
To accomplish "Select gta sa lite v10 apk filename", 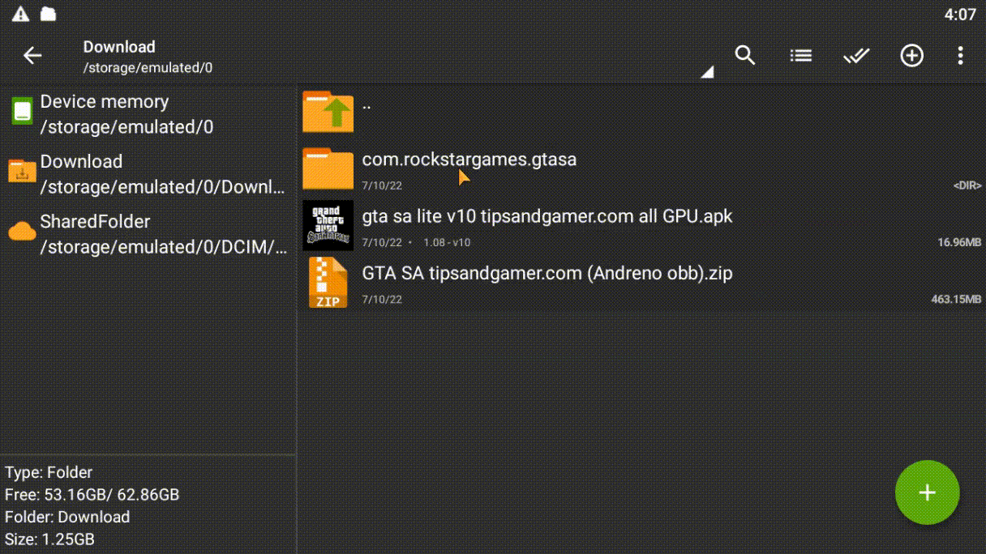I will coord(547,216).
